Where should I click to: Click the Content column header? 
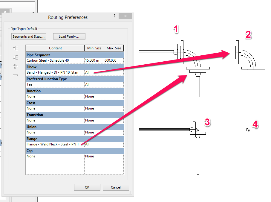(55, 48)
